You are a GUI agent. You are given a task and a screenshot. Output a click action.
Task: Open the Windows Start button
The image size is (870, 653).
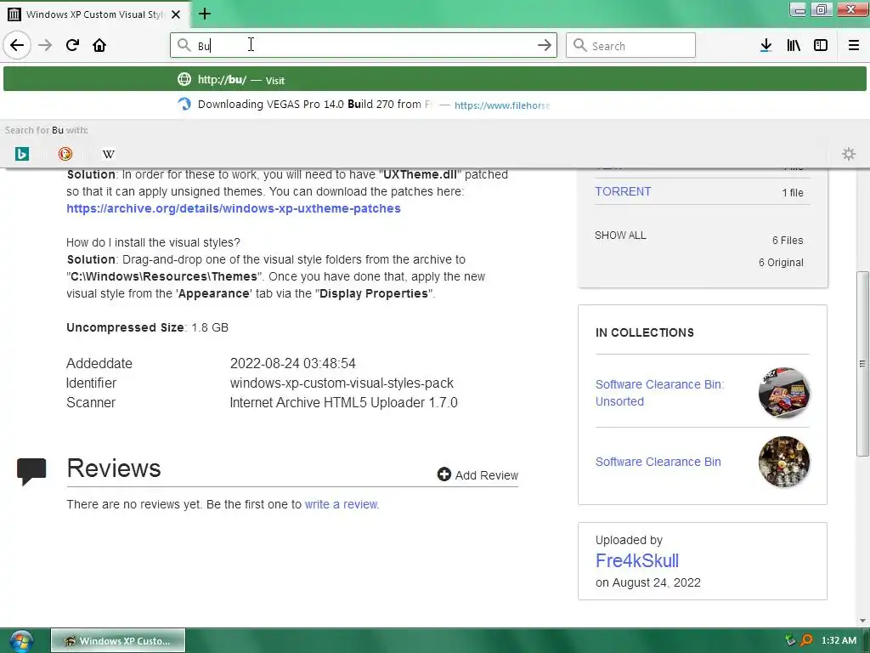(21, 641)
